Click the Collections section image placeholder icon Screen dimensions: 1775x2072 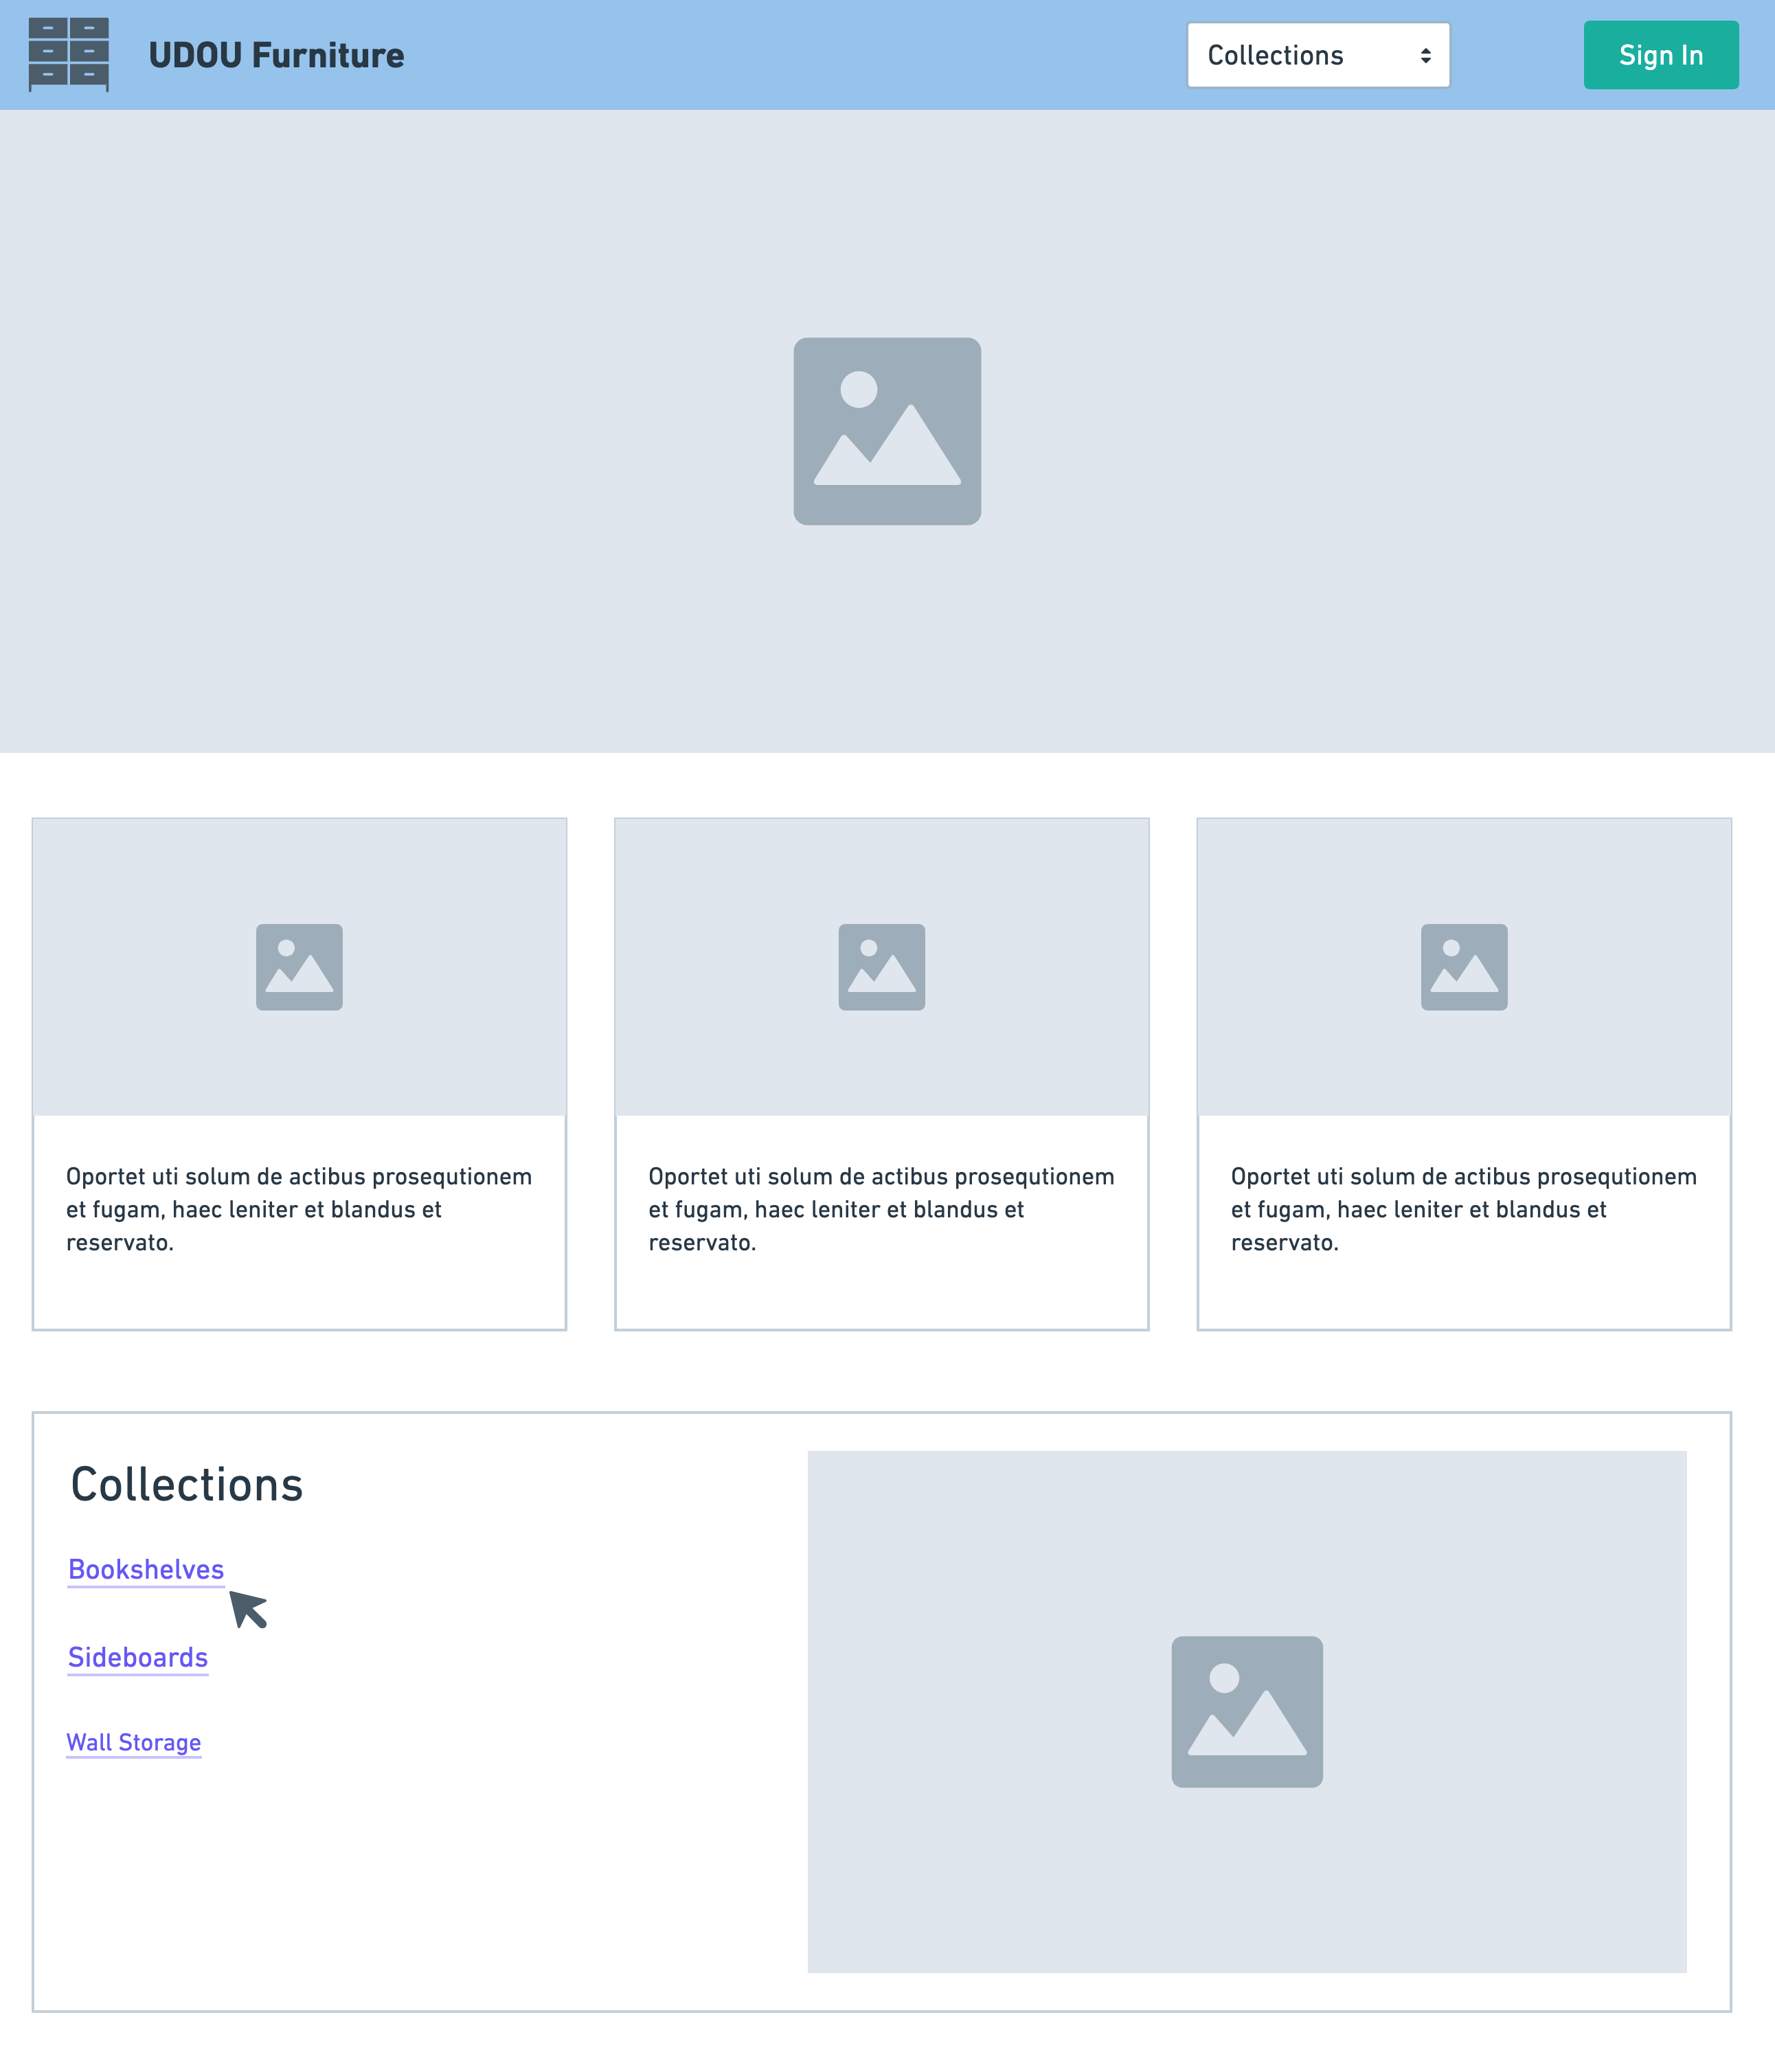click(1246, 1711)
